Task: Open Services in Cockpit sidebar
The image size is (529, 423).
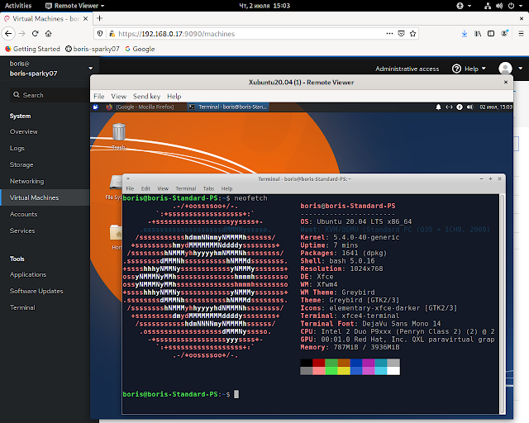Action: coord(22,231)
